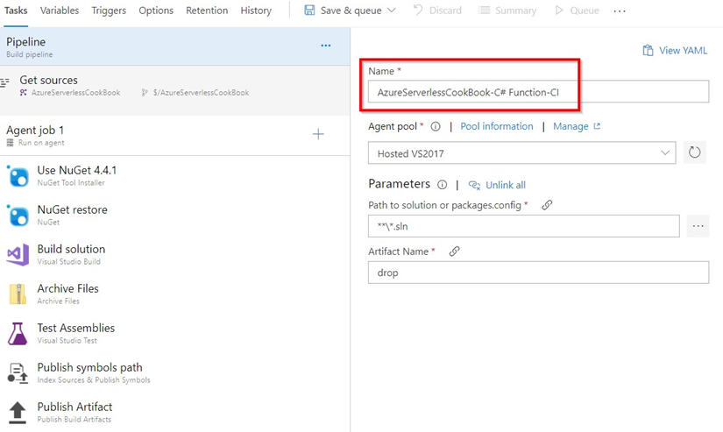The width and height of the screenshot is (723, 432).
Task: Open the Pool information link
Action: pyautogui.click(x=497, y=126)
